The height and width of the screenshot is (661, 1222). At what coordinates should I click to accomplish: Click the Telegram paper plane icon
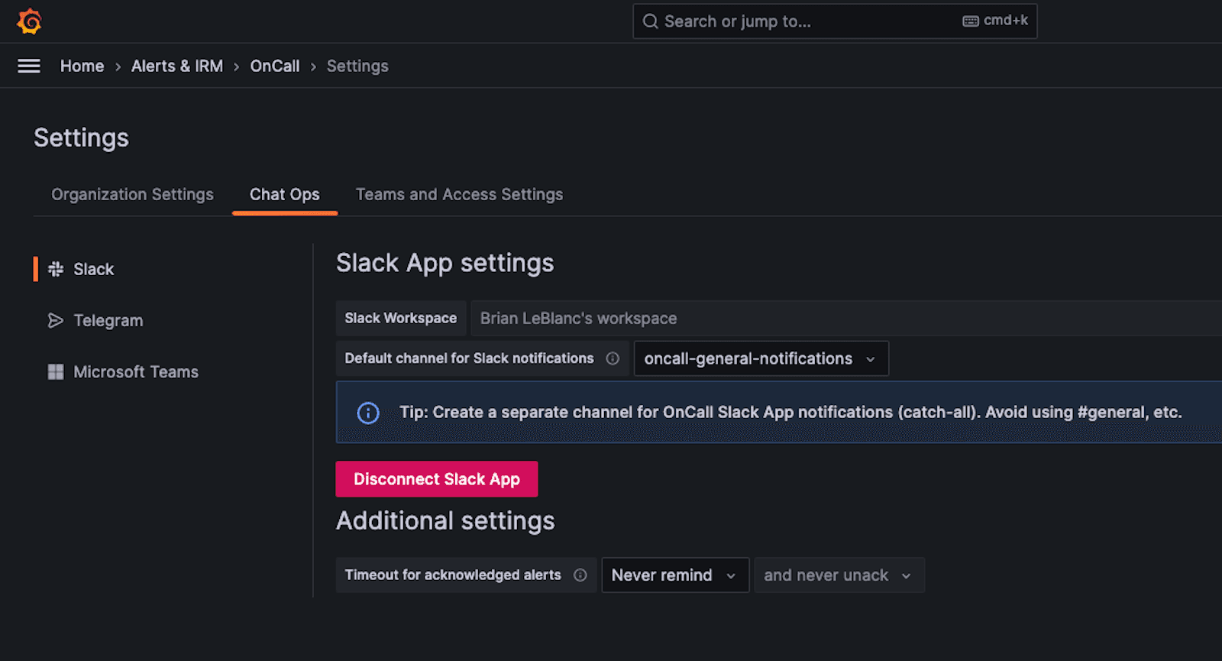[x=56, y=320]
